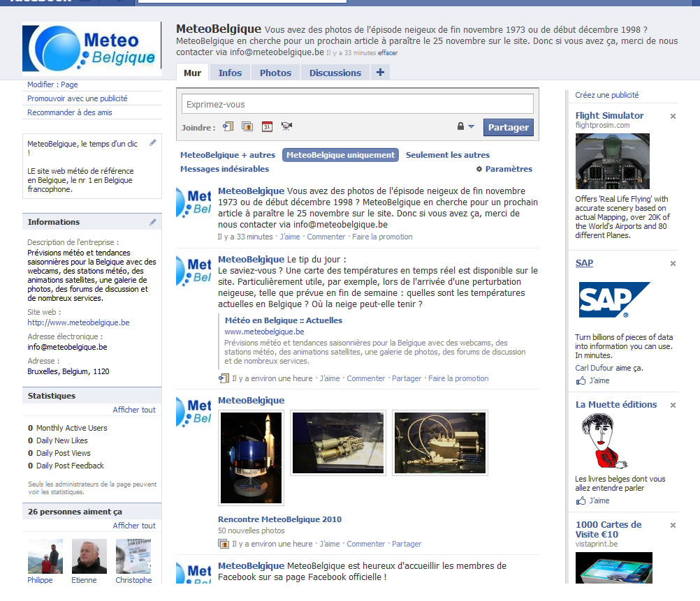The image size is (700, 601).
Task: Click Créez une publicité
Action: click(606, 95)
